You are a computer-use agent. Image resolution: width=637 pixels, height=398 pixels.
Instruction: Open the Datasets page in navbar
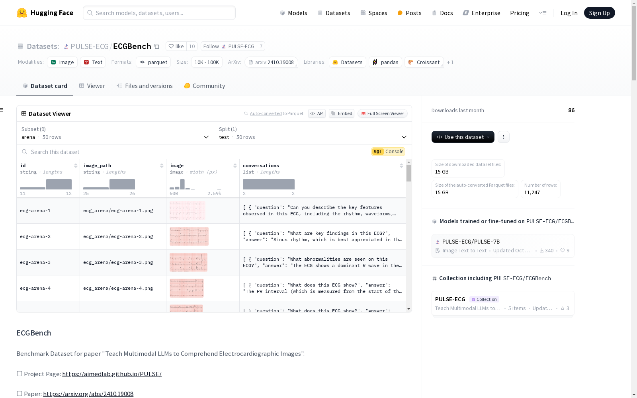(x=334, y=13)
